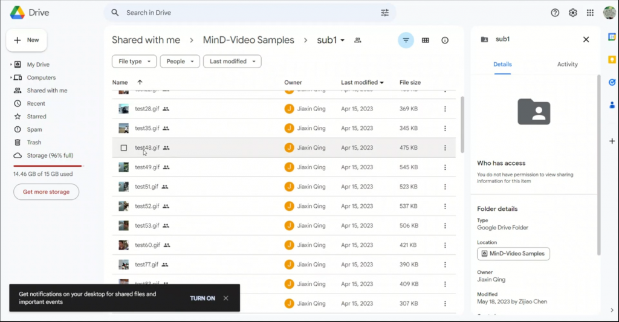Open Storage (96% full) in sidebar
This screenshot has height=322, width=619.
coord(44,155)
